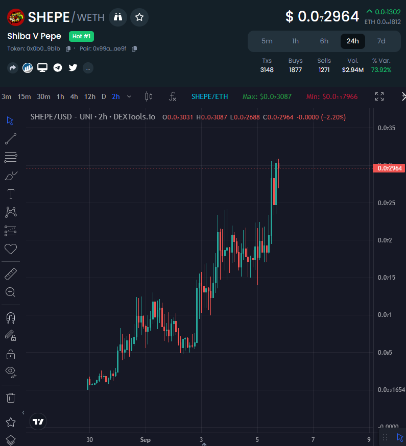The image size is (406, 446).
Task: Click the Min price label
Action: click(331, 97)
